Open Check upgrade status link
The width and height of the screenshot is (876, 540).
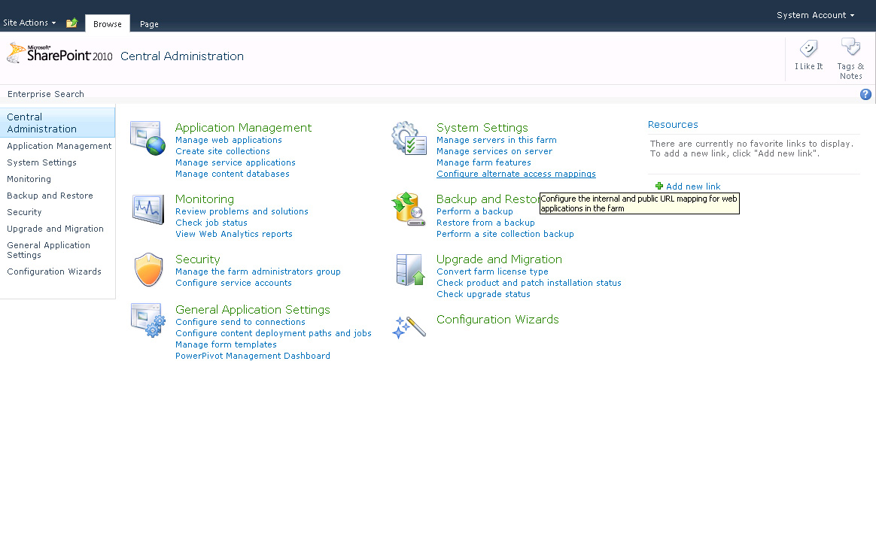(483, 294)
